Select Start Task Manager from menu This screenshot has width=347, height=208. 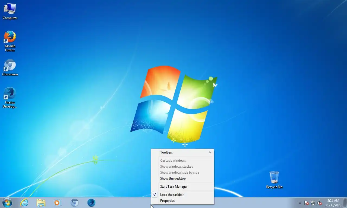182,187
